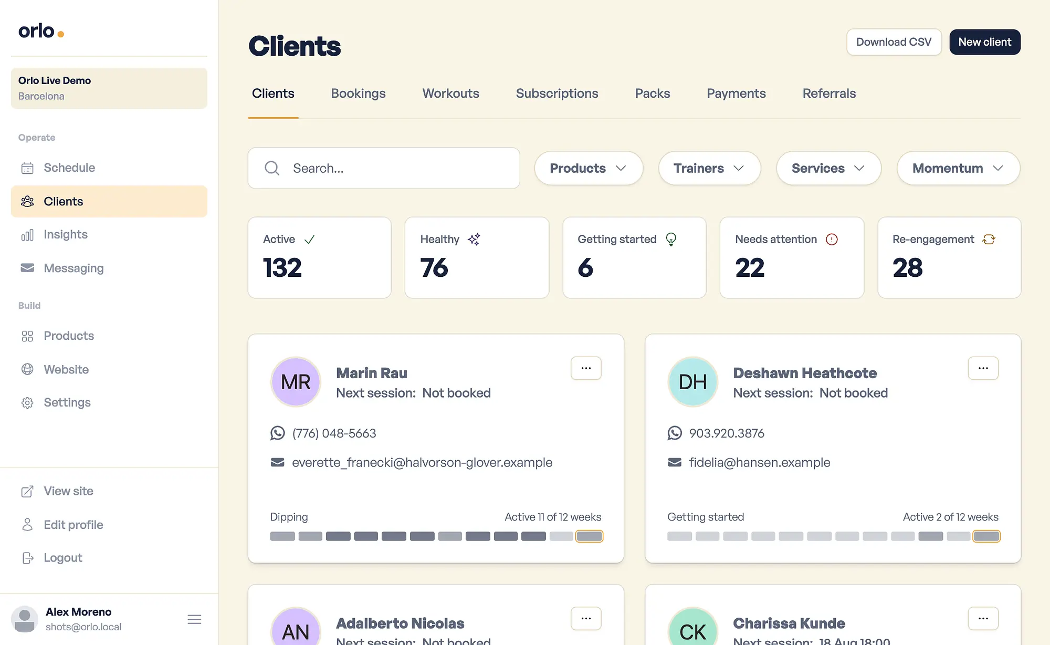The image size is (1050, 645).
Task: Click the View site external link icon
Action: [27, 491]
